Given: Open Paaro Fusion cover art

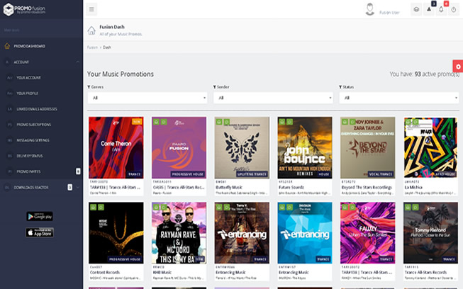Looking at the screenshot, I should click(179, 147).
